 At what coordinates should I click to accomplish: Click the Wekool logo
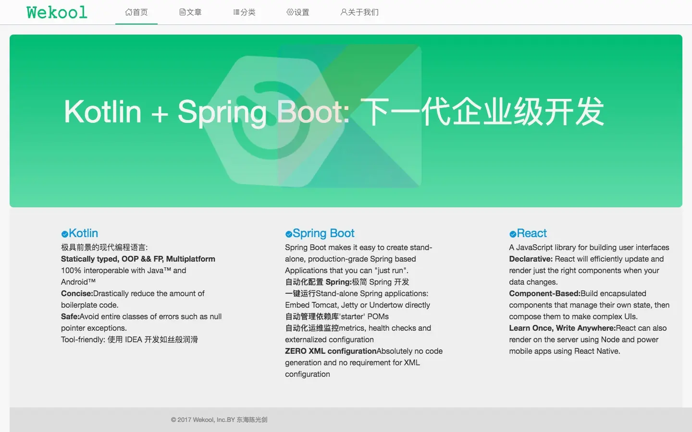(57, 12)
